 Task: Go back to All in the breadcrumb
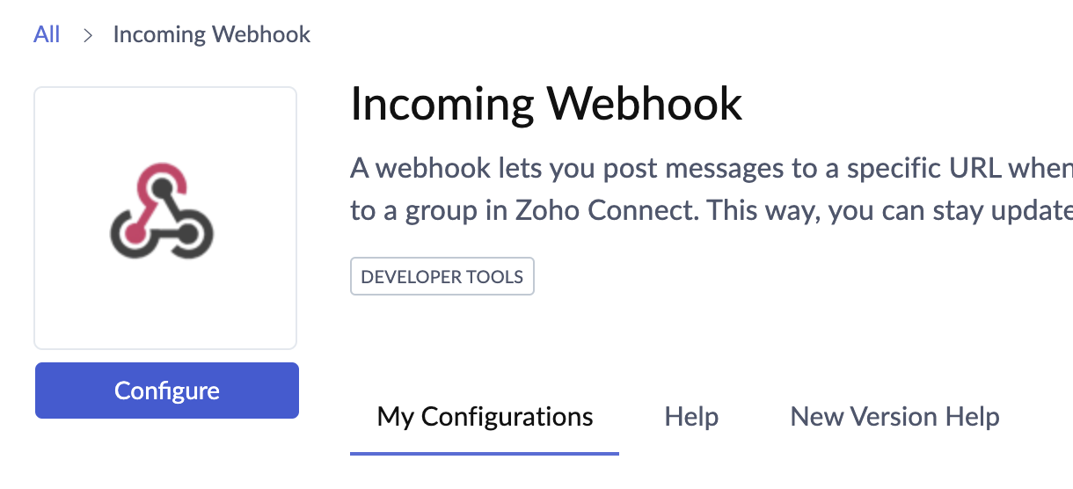tap(47, 34)
